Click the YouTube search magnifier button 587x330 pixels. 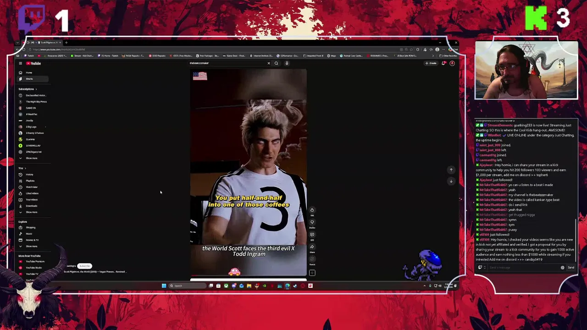(x=276, y=63)
